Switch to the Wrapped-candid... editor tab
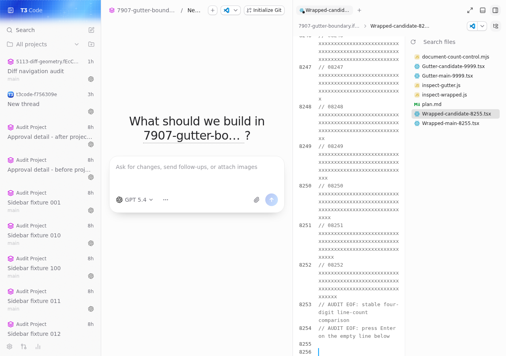Viewport: 506px width, 356px height. click(x=324, y=10)
